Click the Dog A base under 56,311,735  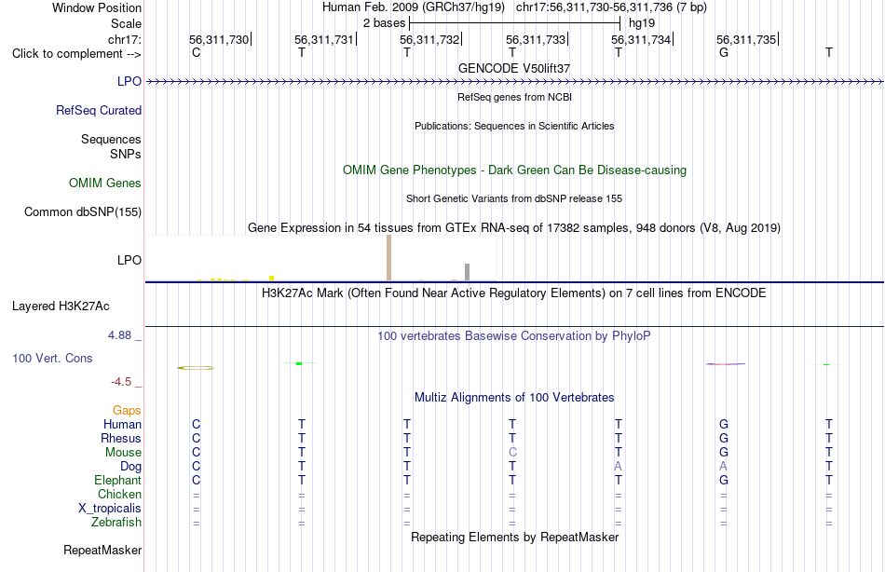pos(724,467)
